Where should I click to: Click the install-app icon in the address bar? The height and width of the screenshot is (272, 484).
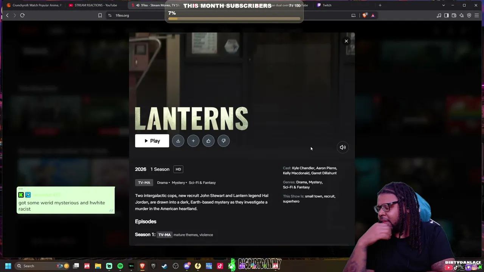pos(354,15)
